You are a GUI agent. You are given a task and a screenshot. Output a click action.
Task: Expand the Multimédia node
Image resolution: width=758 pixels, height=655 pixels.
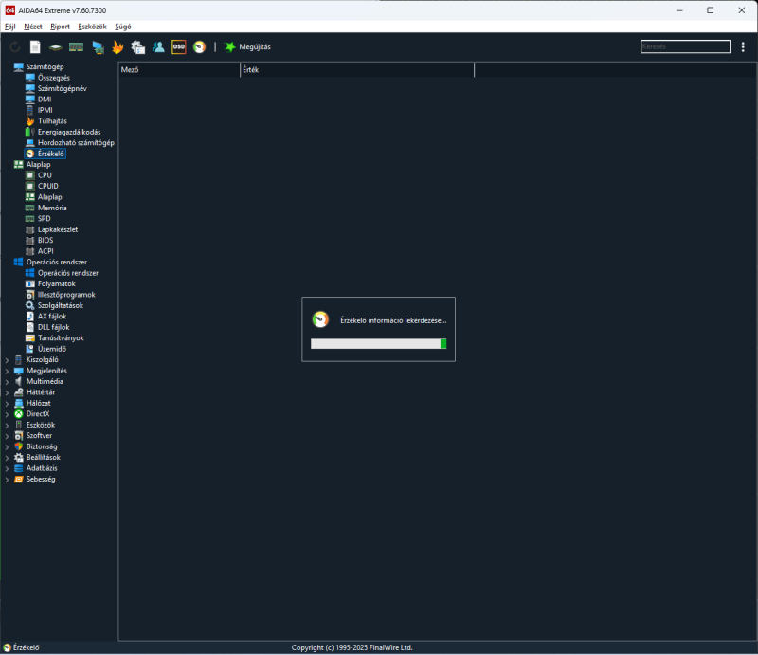pyautogui.click(x=7, y=382)
